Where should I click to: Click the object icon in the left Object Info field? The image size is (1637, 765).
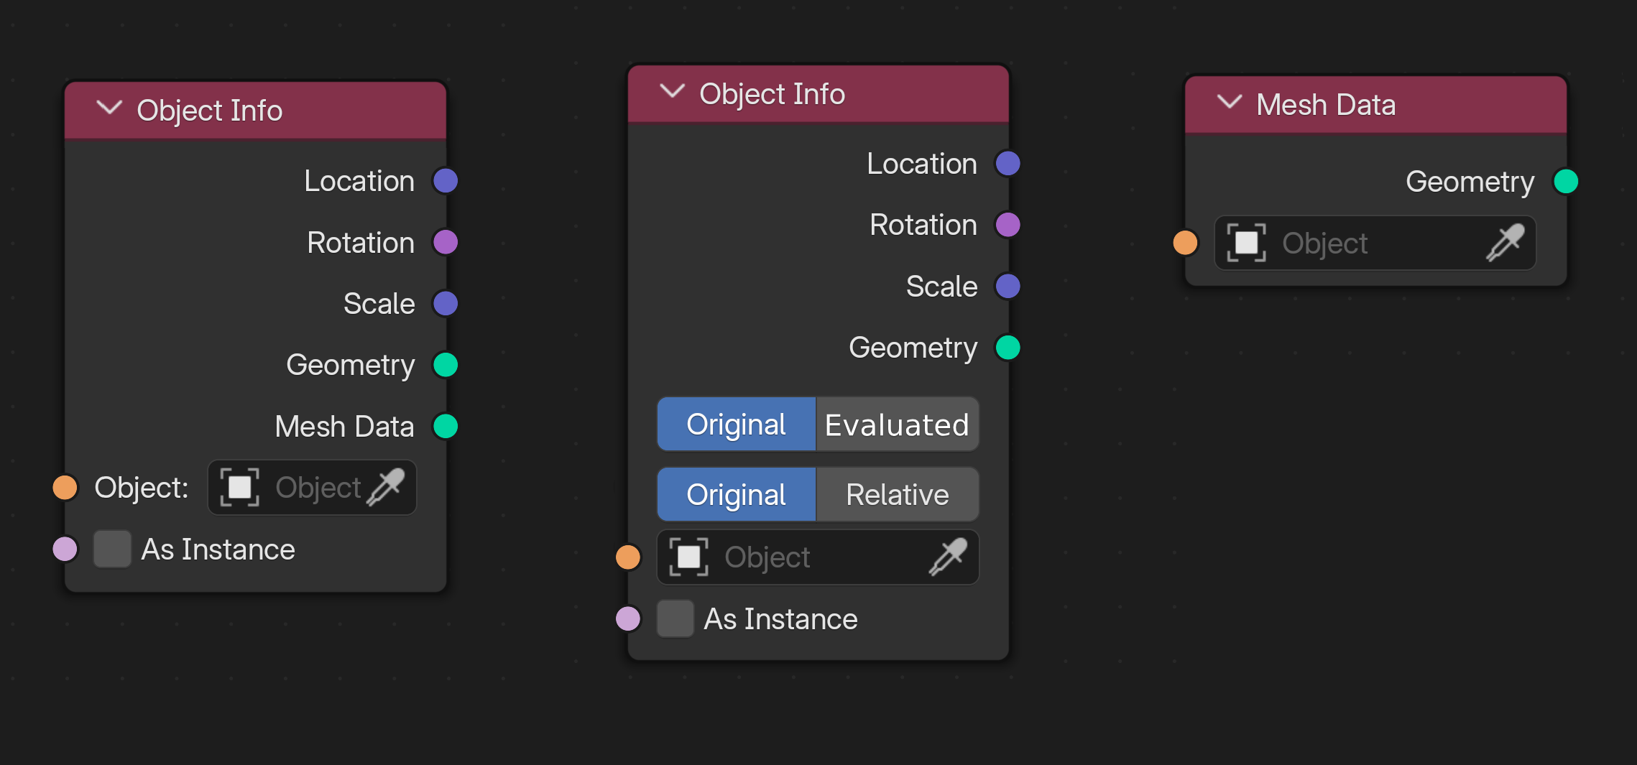(239, 487)
